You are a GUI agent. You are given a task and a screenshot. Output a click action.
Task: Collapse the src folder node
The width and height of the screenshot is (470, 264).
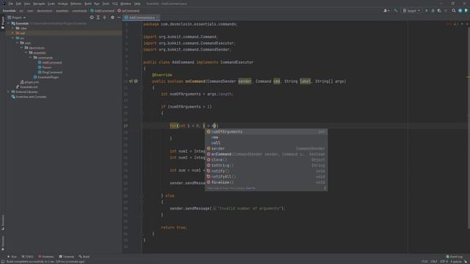click(13, 38)
